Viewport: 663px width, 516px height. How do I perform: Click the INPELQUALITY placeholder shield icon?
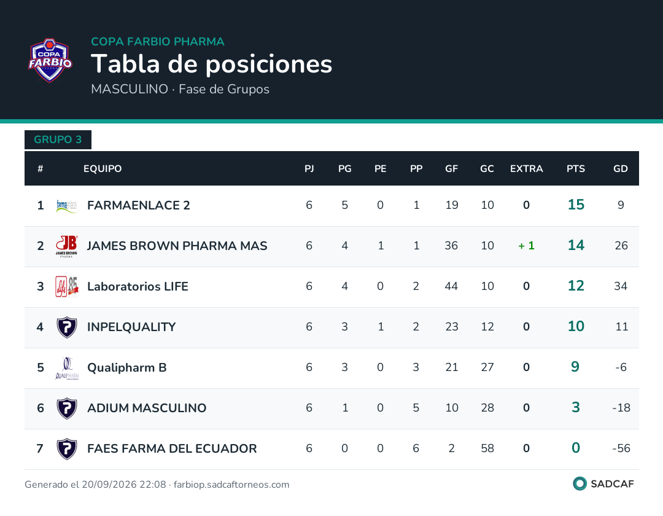tap(67, 327)
